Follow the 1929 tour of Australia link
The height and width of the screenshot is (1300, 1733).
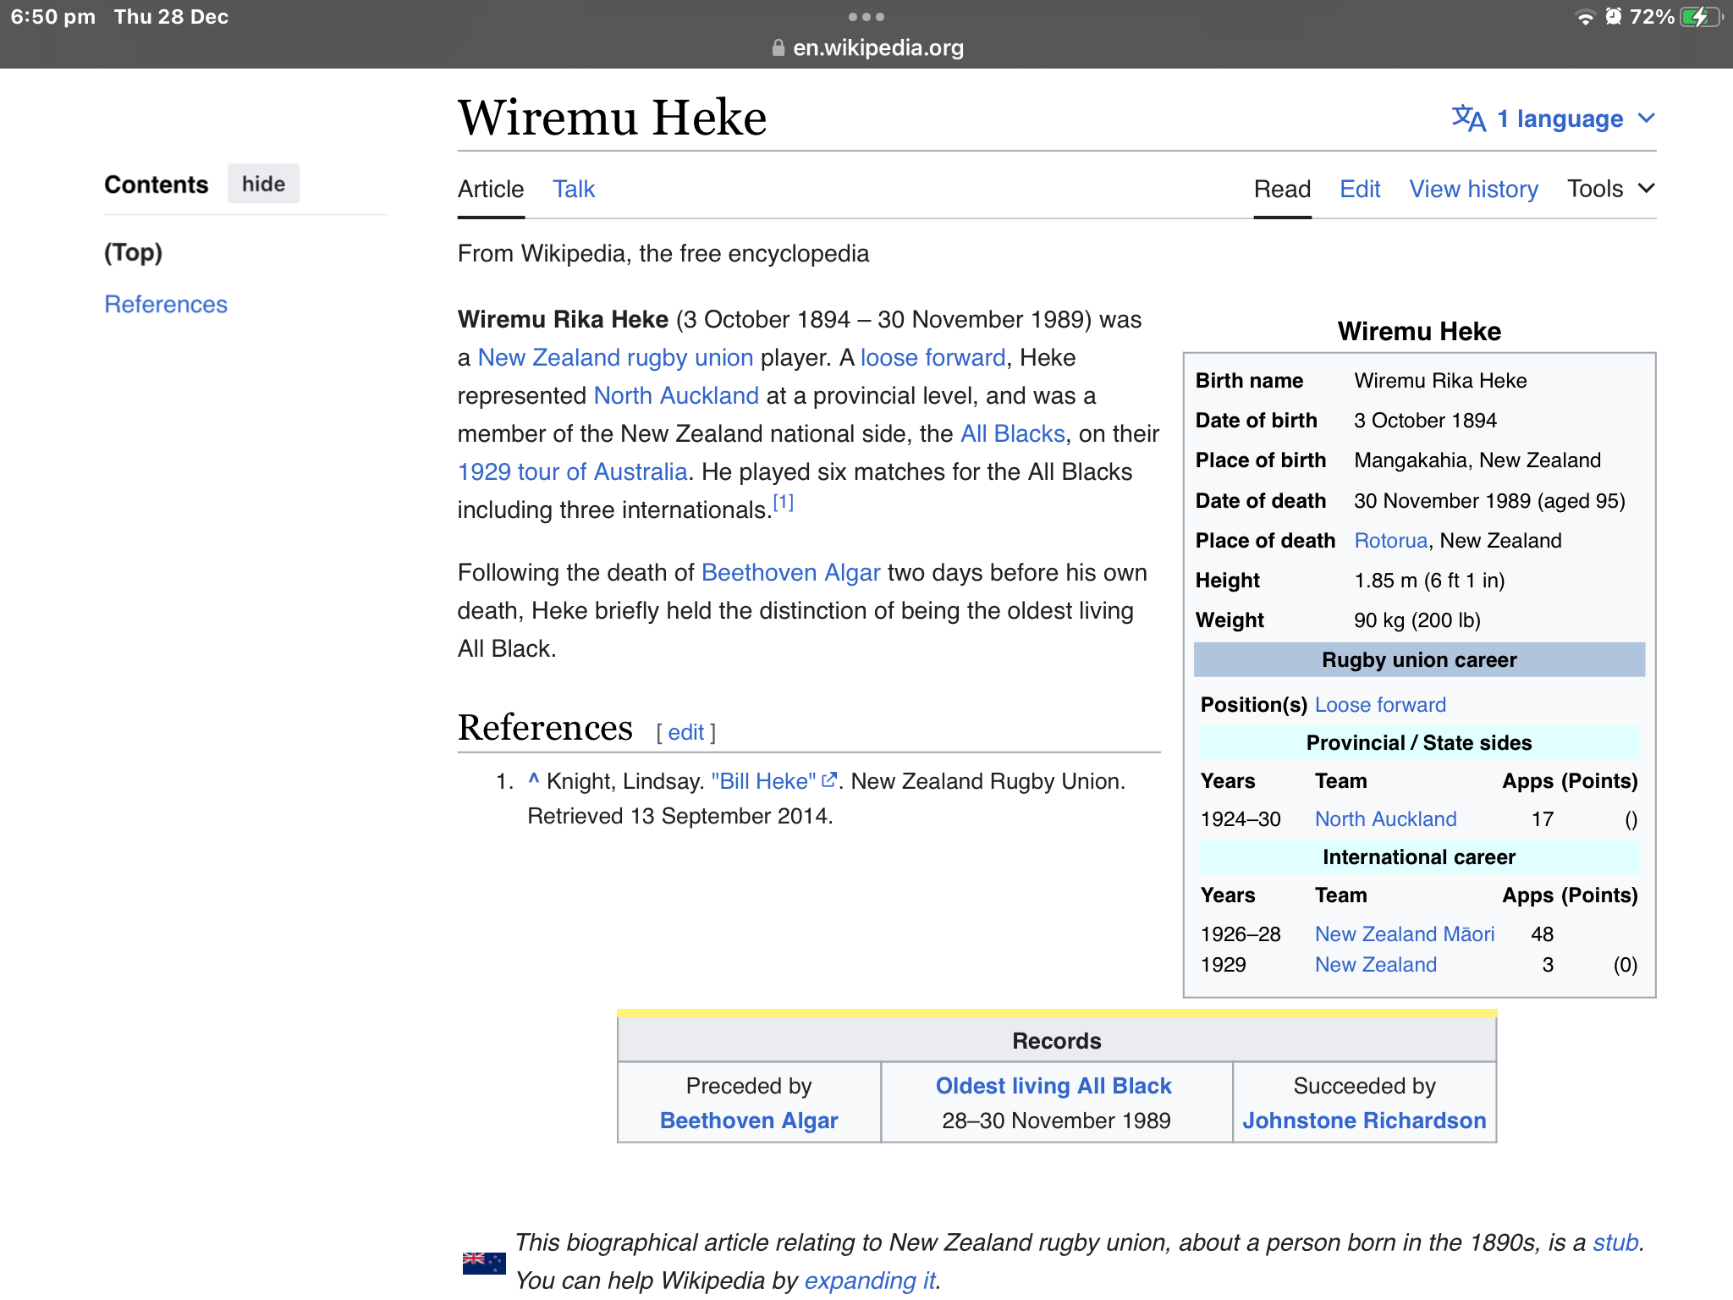[x=572, y=471]
